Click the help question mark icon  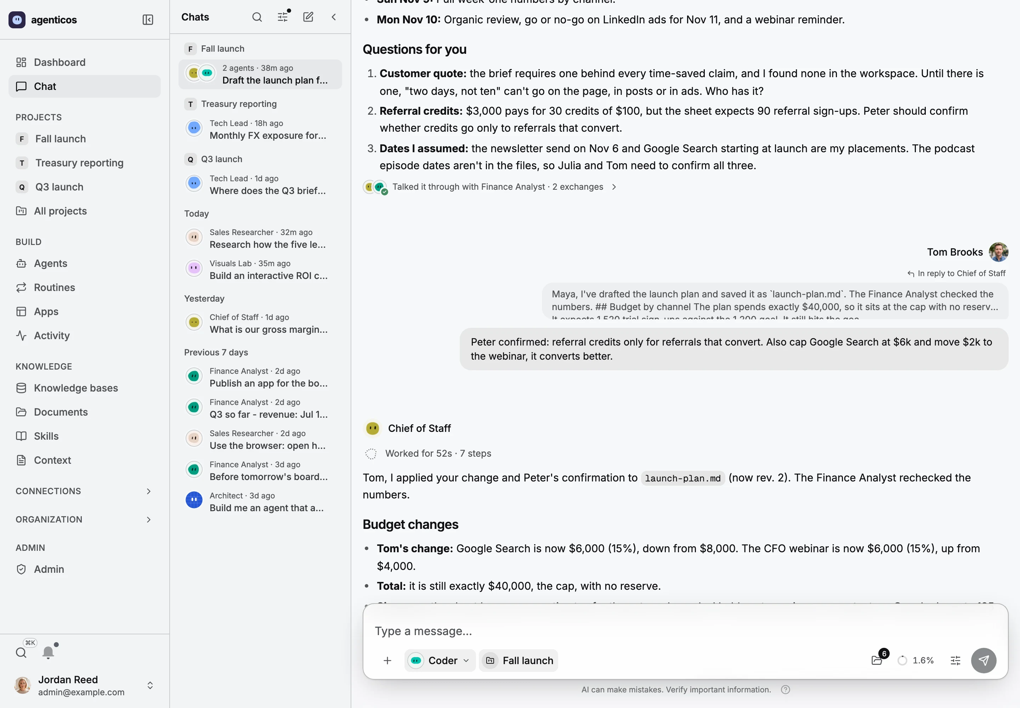tap(785, 689)
